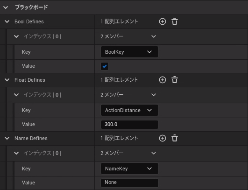
Task: Edit the None name value field
Action: 129,183
